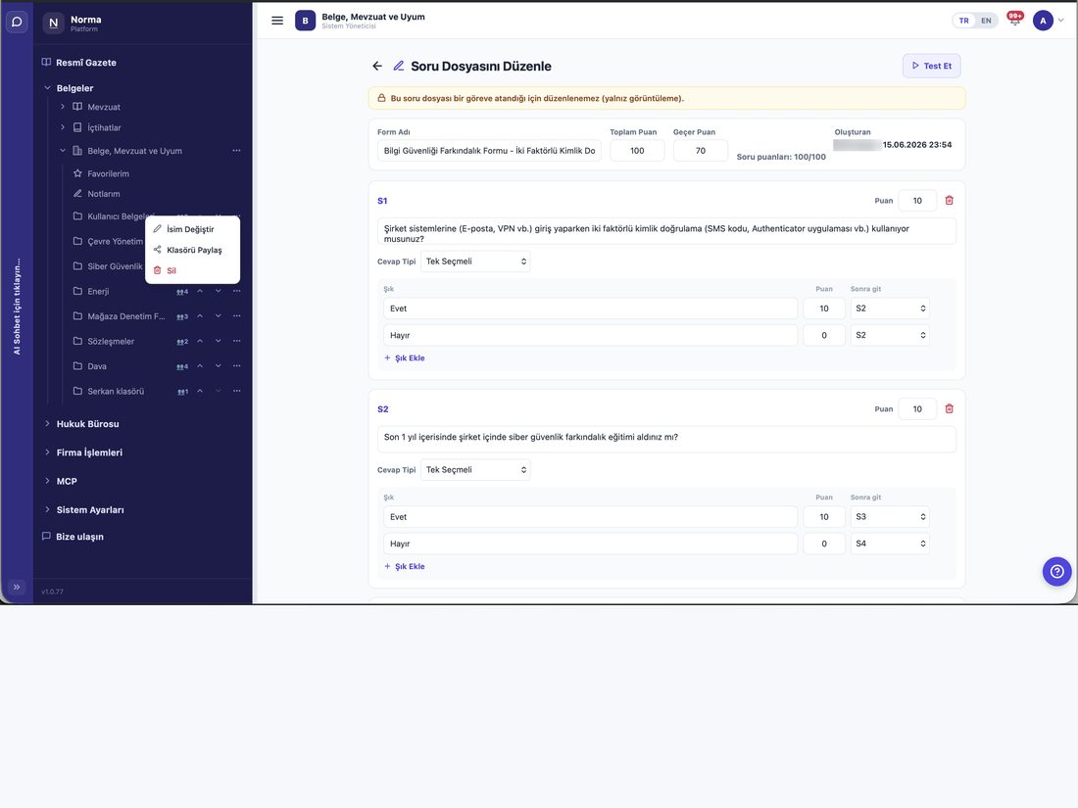Select Sil from context menu
The image size is (1078, 808).
[192, 270]
